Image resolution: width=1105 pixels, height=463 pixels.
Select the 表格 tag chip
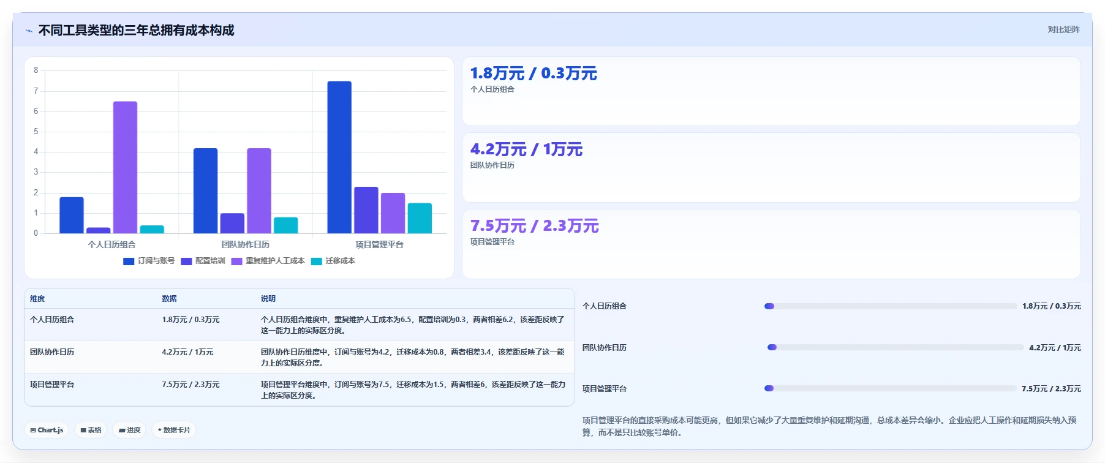coord(91,430)
